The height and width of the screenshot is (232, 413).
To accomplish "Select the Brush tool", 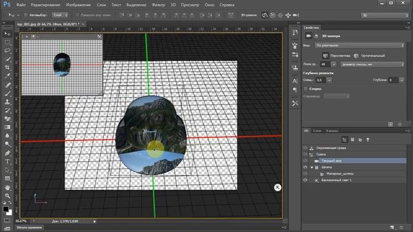I will tap(7, 93).
